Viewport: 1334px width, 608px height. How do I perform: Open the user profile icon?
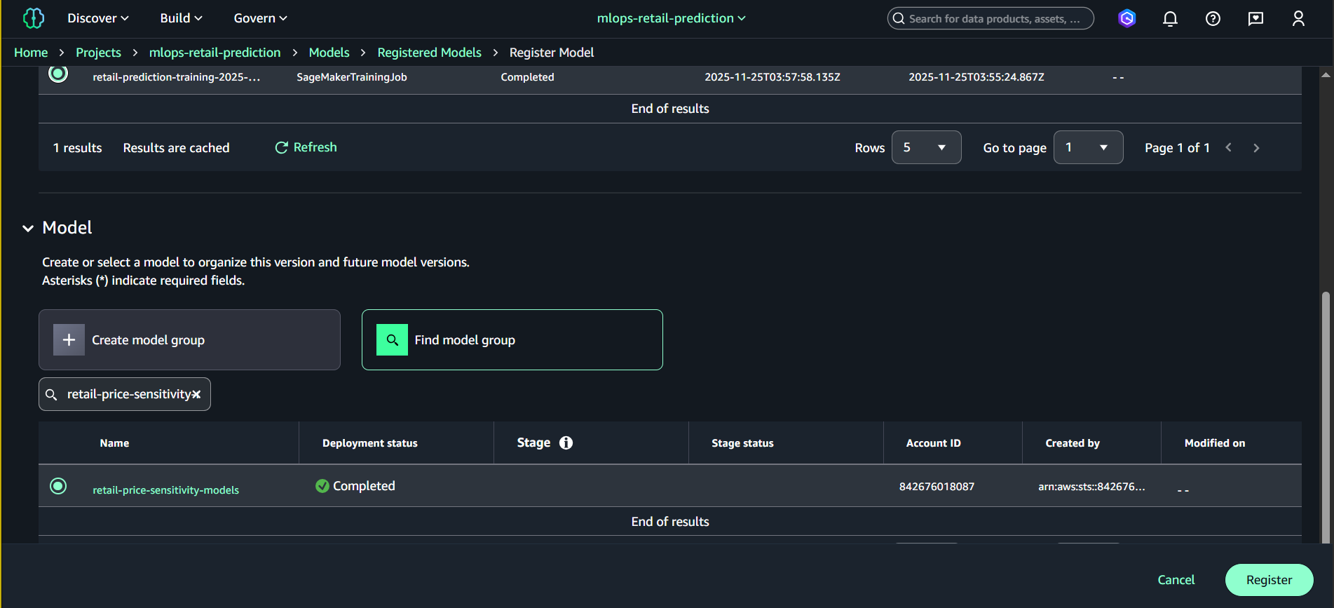coord(1298,19)
